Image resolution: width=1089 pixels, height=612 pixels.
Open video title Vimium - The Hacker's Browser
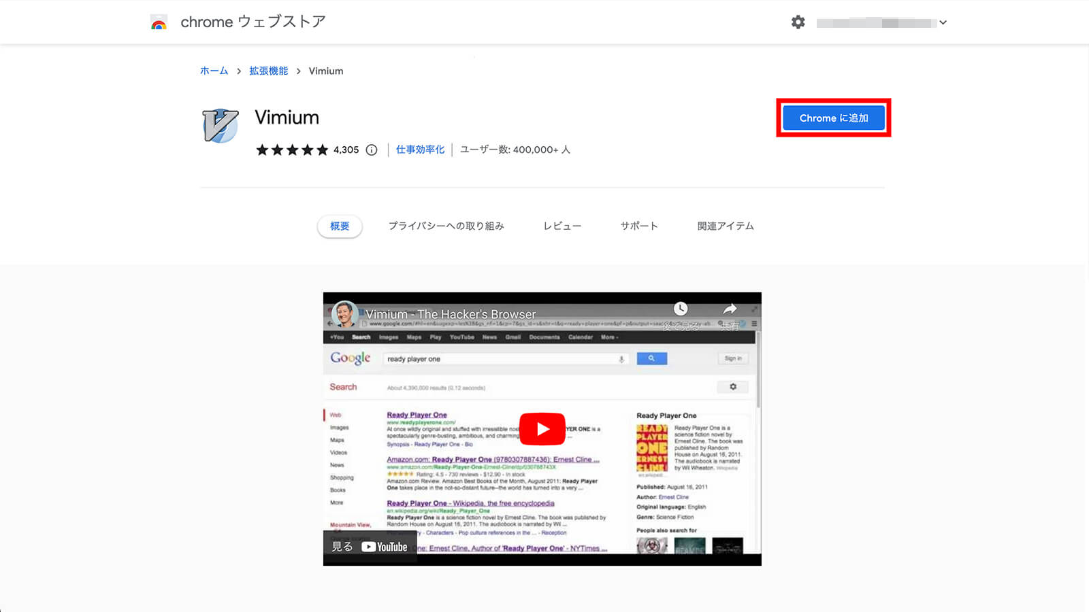pos(451,314)
